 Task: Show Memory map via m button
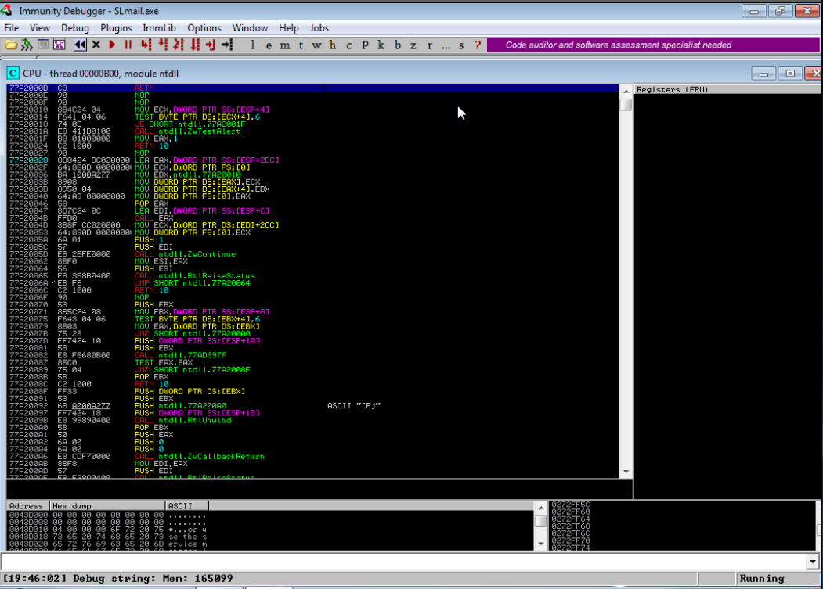pos(284,45)
